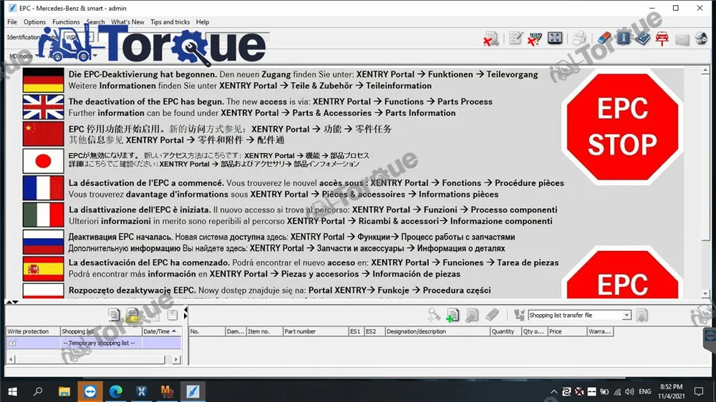Click the main panel scrollbar down arrow
Screen dimensions: 716x402
point(705,294)
